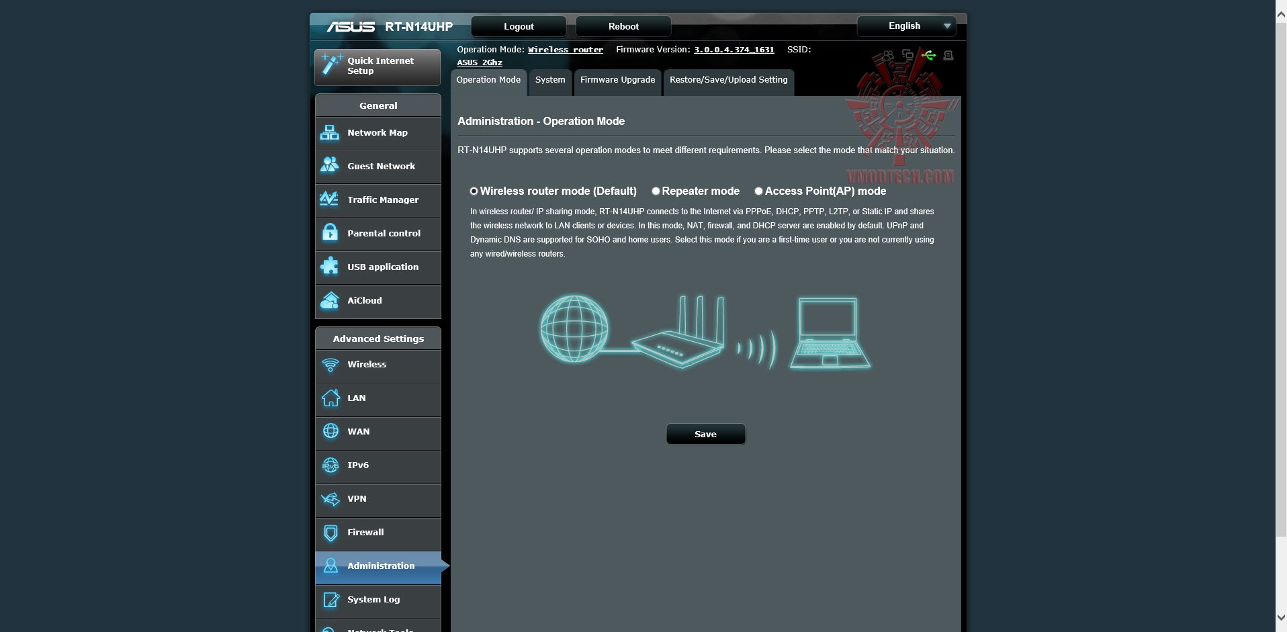The height and width of the screenshot is (632, 1287).
Task: Click the page scrollbar up arrow
Action: point(1281,13)
